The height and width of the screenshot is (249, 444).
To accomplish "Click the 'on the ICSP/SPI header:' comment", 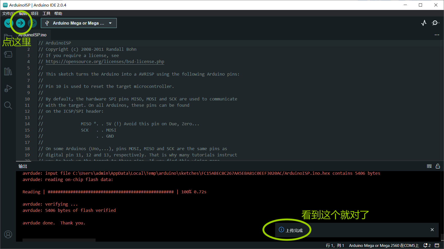I will [x=71, y=111].
